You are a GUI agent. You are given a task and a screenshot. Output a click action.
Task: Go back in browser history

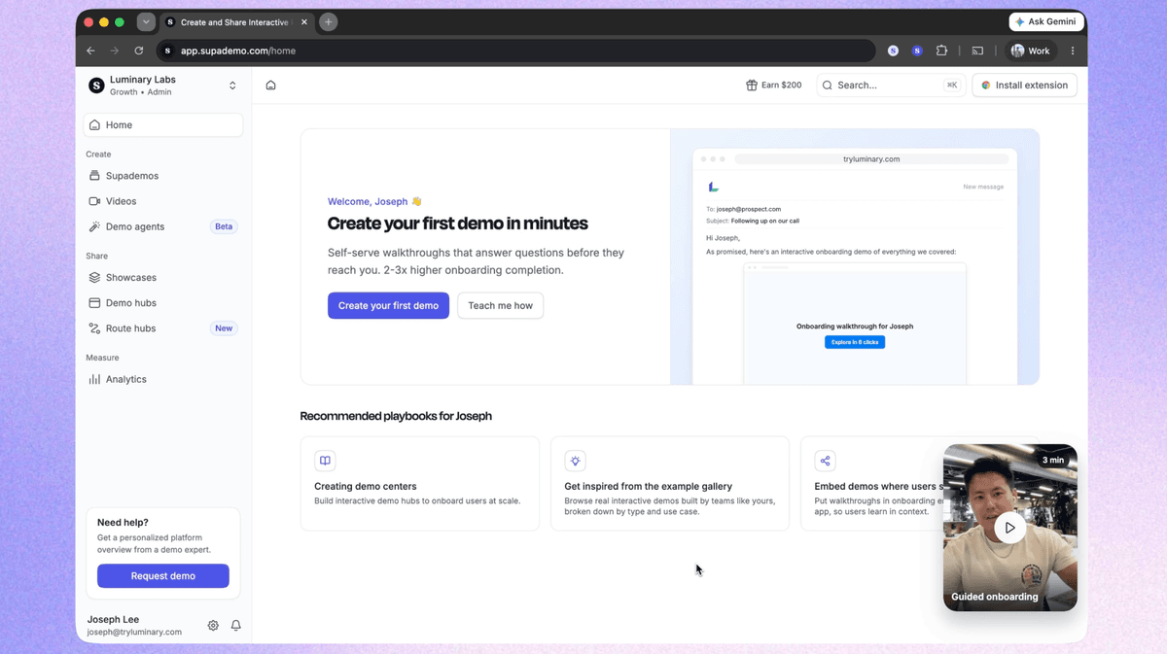[x=90, y=51]
